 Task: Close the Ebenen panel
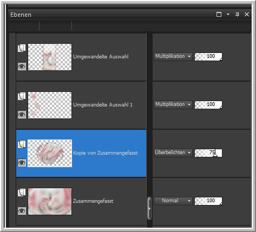point(247,15)
